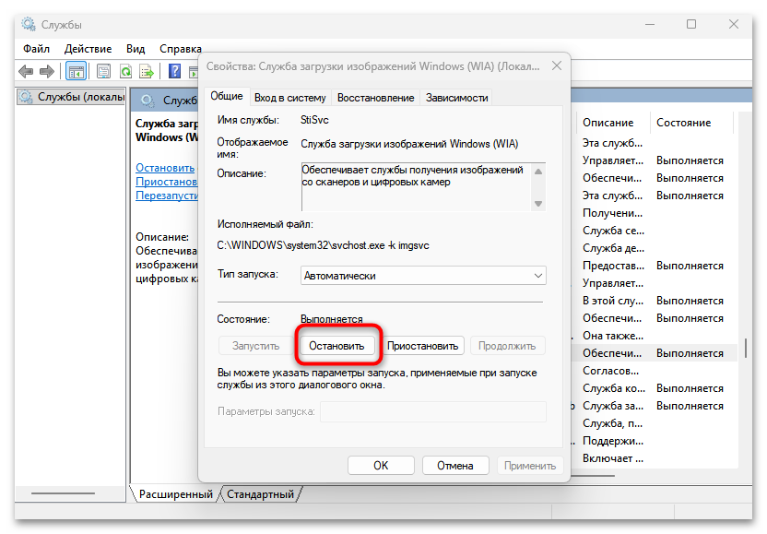
Task: Click the Применить button
Action: click(x=530, y=466)
